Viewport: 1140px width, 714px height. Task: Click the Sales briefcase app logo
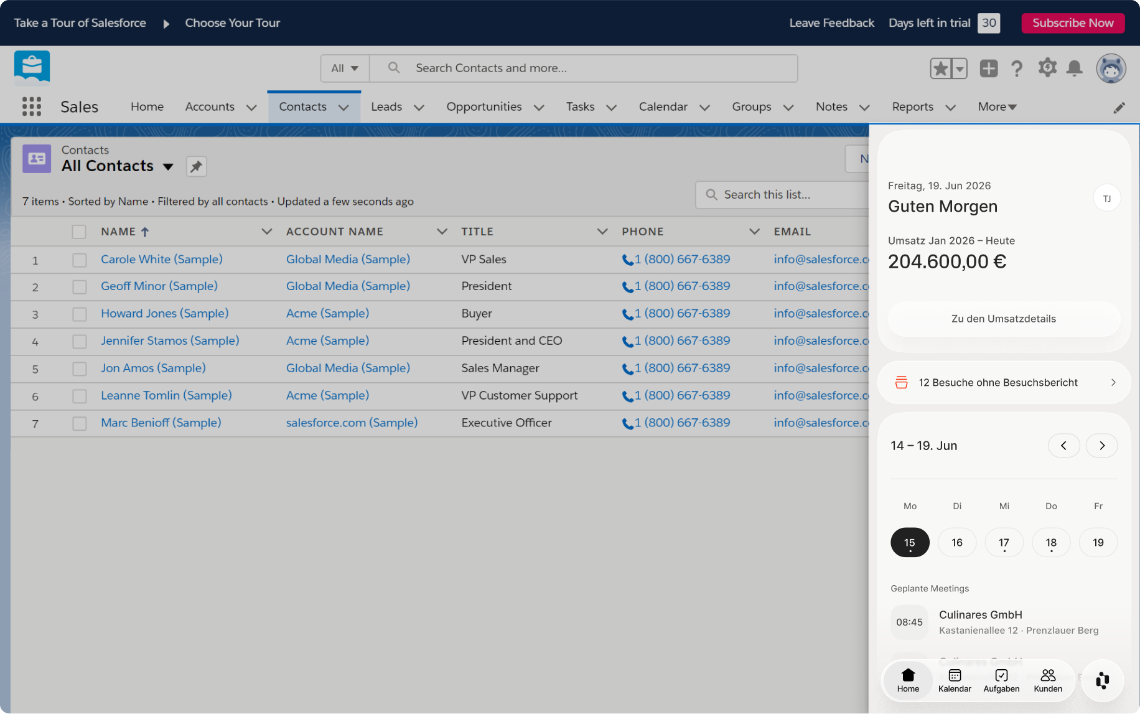(x=32, y=68)
